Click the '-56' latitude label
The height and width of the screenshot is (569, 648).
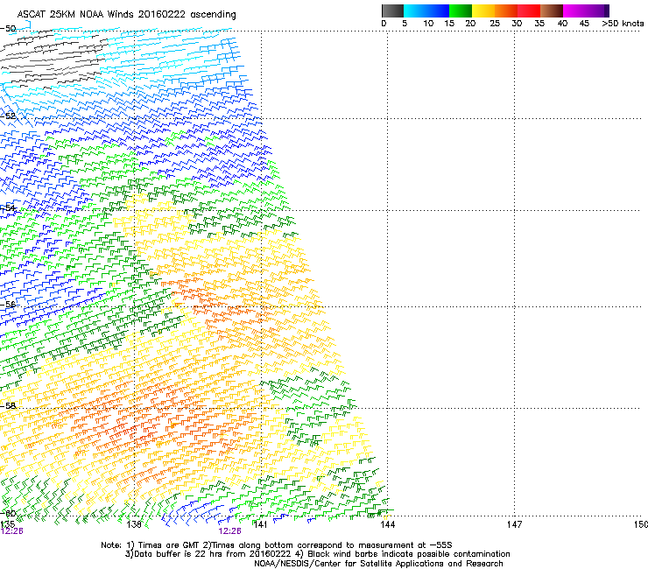point(8,304)
